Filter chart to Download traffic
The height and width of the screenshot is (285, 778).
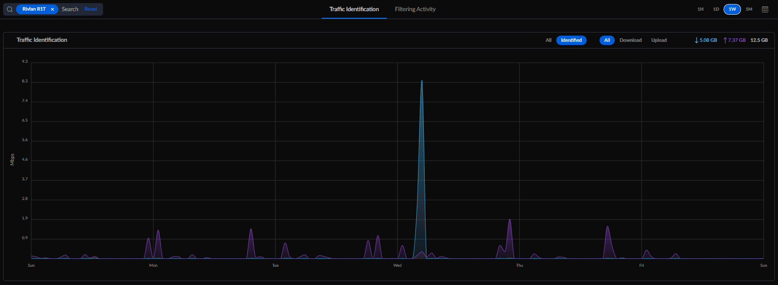(630, 40)
